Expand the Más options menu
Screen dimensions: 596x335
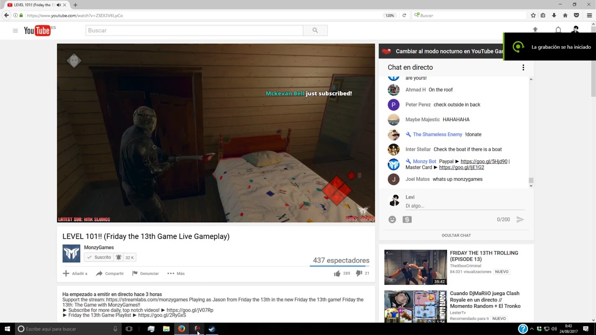[176, 274]
